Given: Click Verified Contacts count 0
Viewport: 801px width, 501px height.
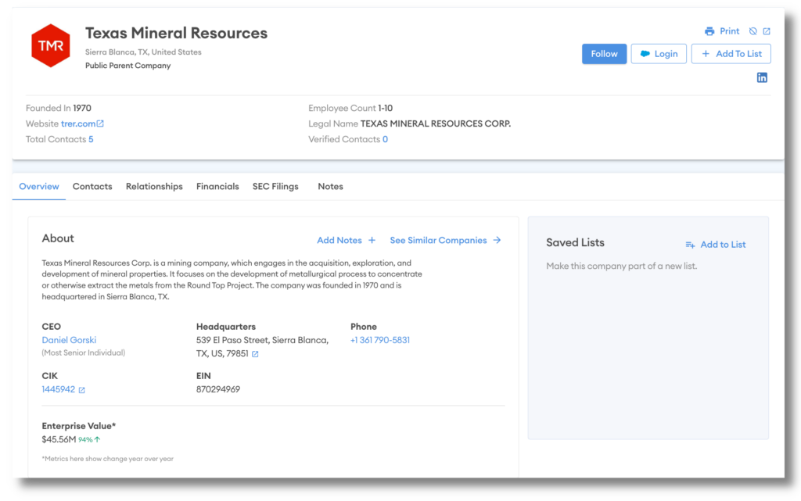Looking at the screenshot, I should pos(385,139).
